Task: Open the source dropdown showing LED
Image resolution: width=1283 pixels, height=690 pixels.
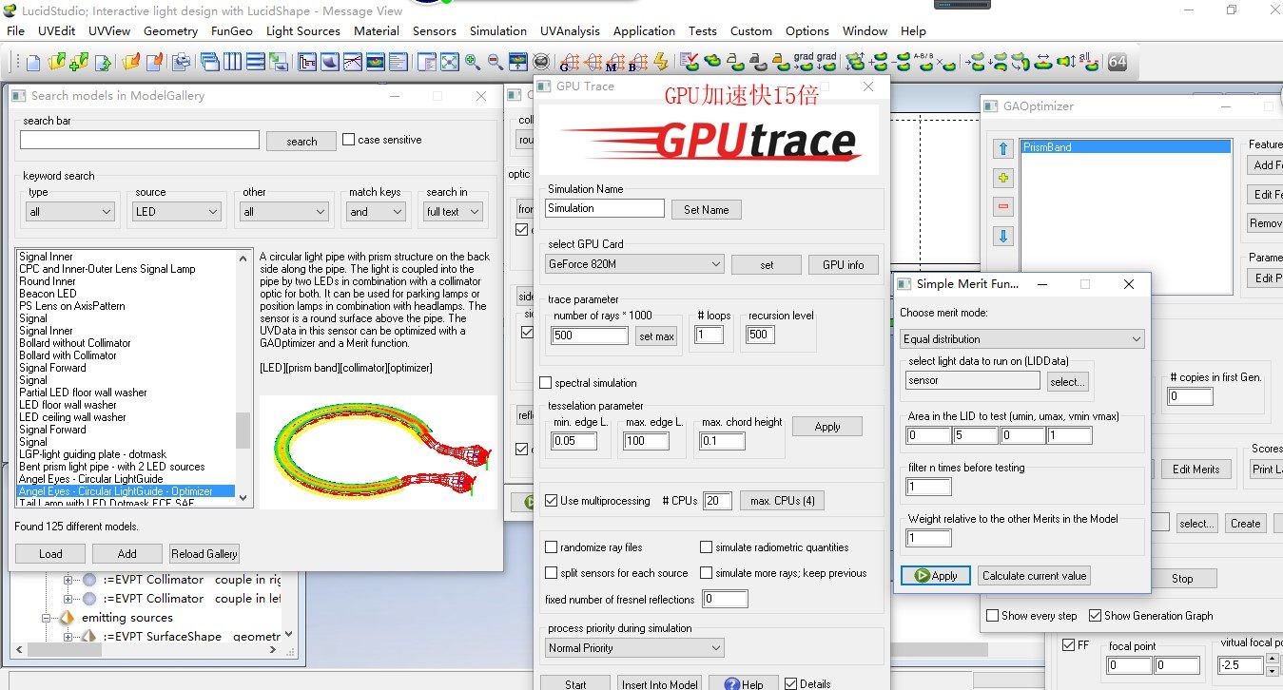Action: click(x=178, y=212)
